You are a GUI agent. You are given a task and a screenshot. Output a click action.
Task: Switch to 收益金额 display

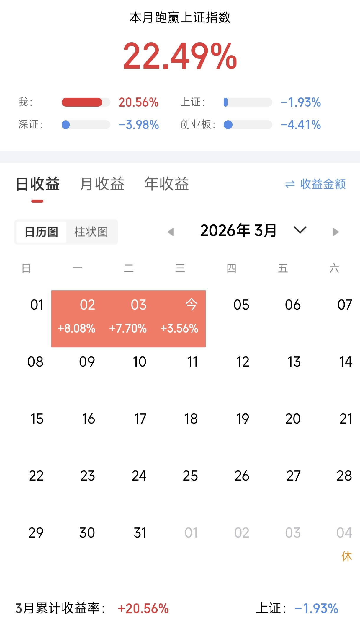click(x=323, y=184)
